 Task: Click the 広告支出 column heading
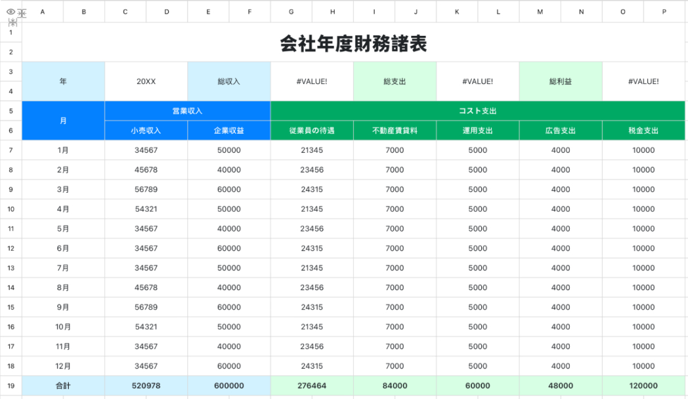point(561,130)
